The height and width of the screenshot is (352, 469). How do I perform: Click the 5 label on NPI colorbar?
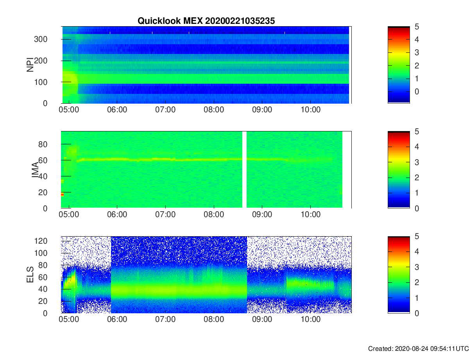[x=416, y=27]
